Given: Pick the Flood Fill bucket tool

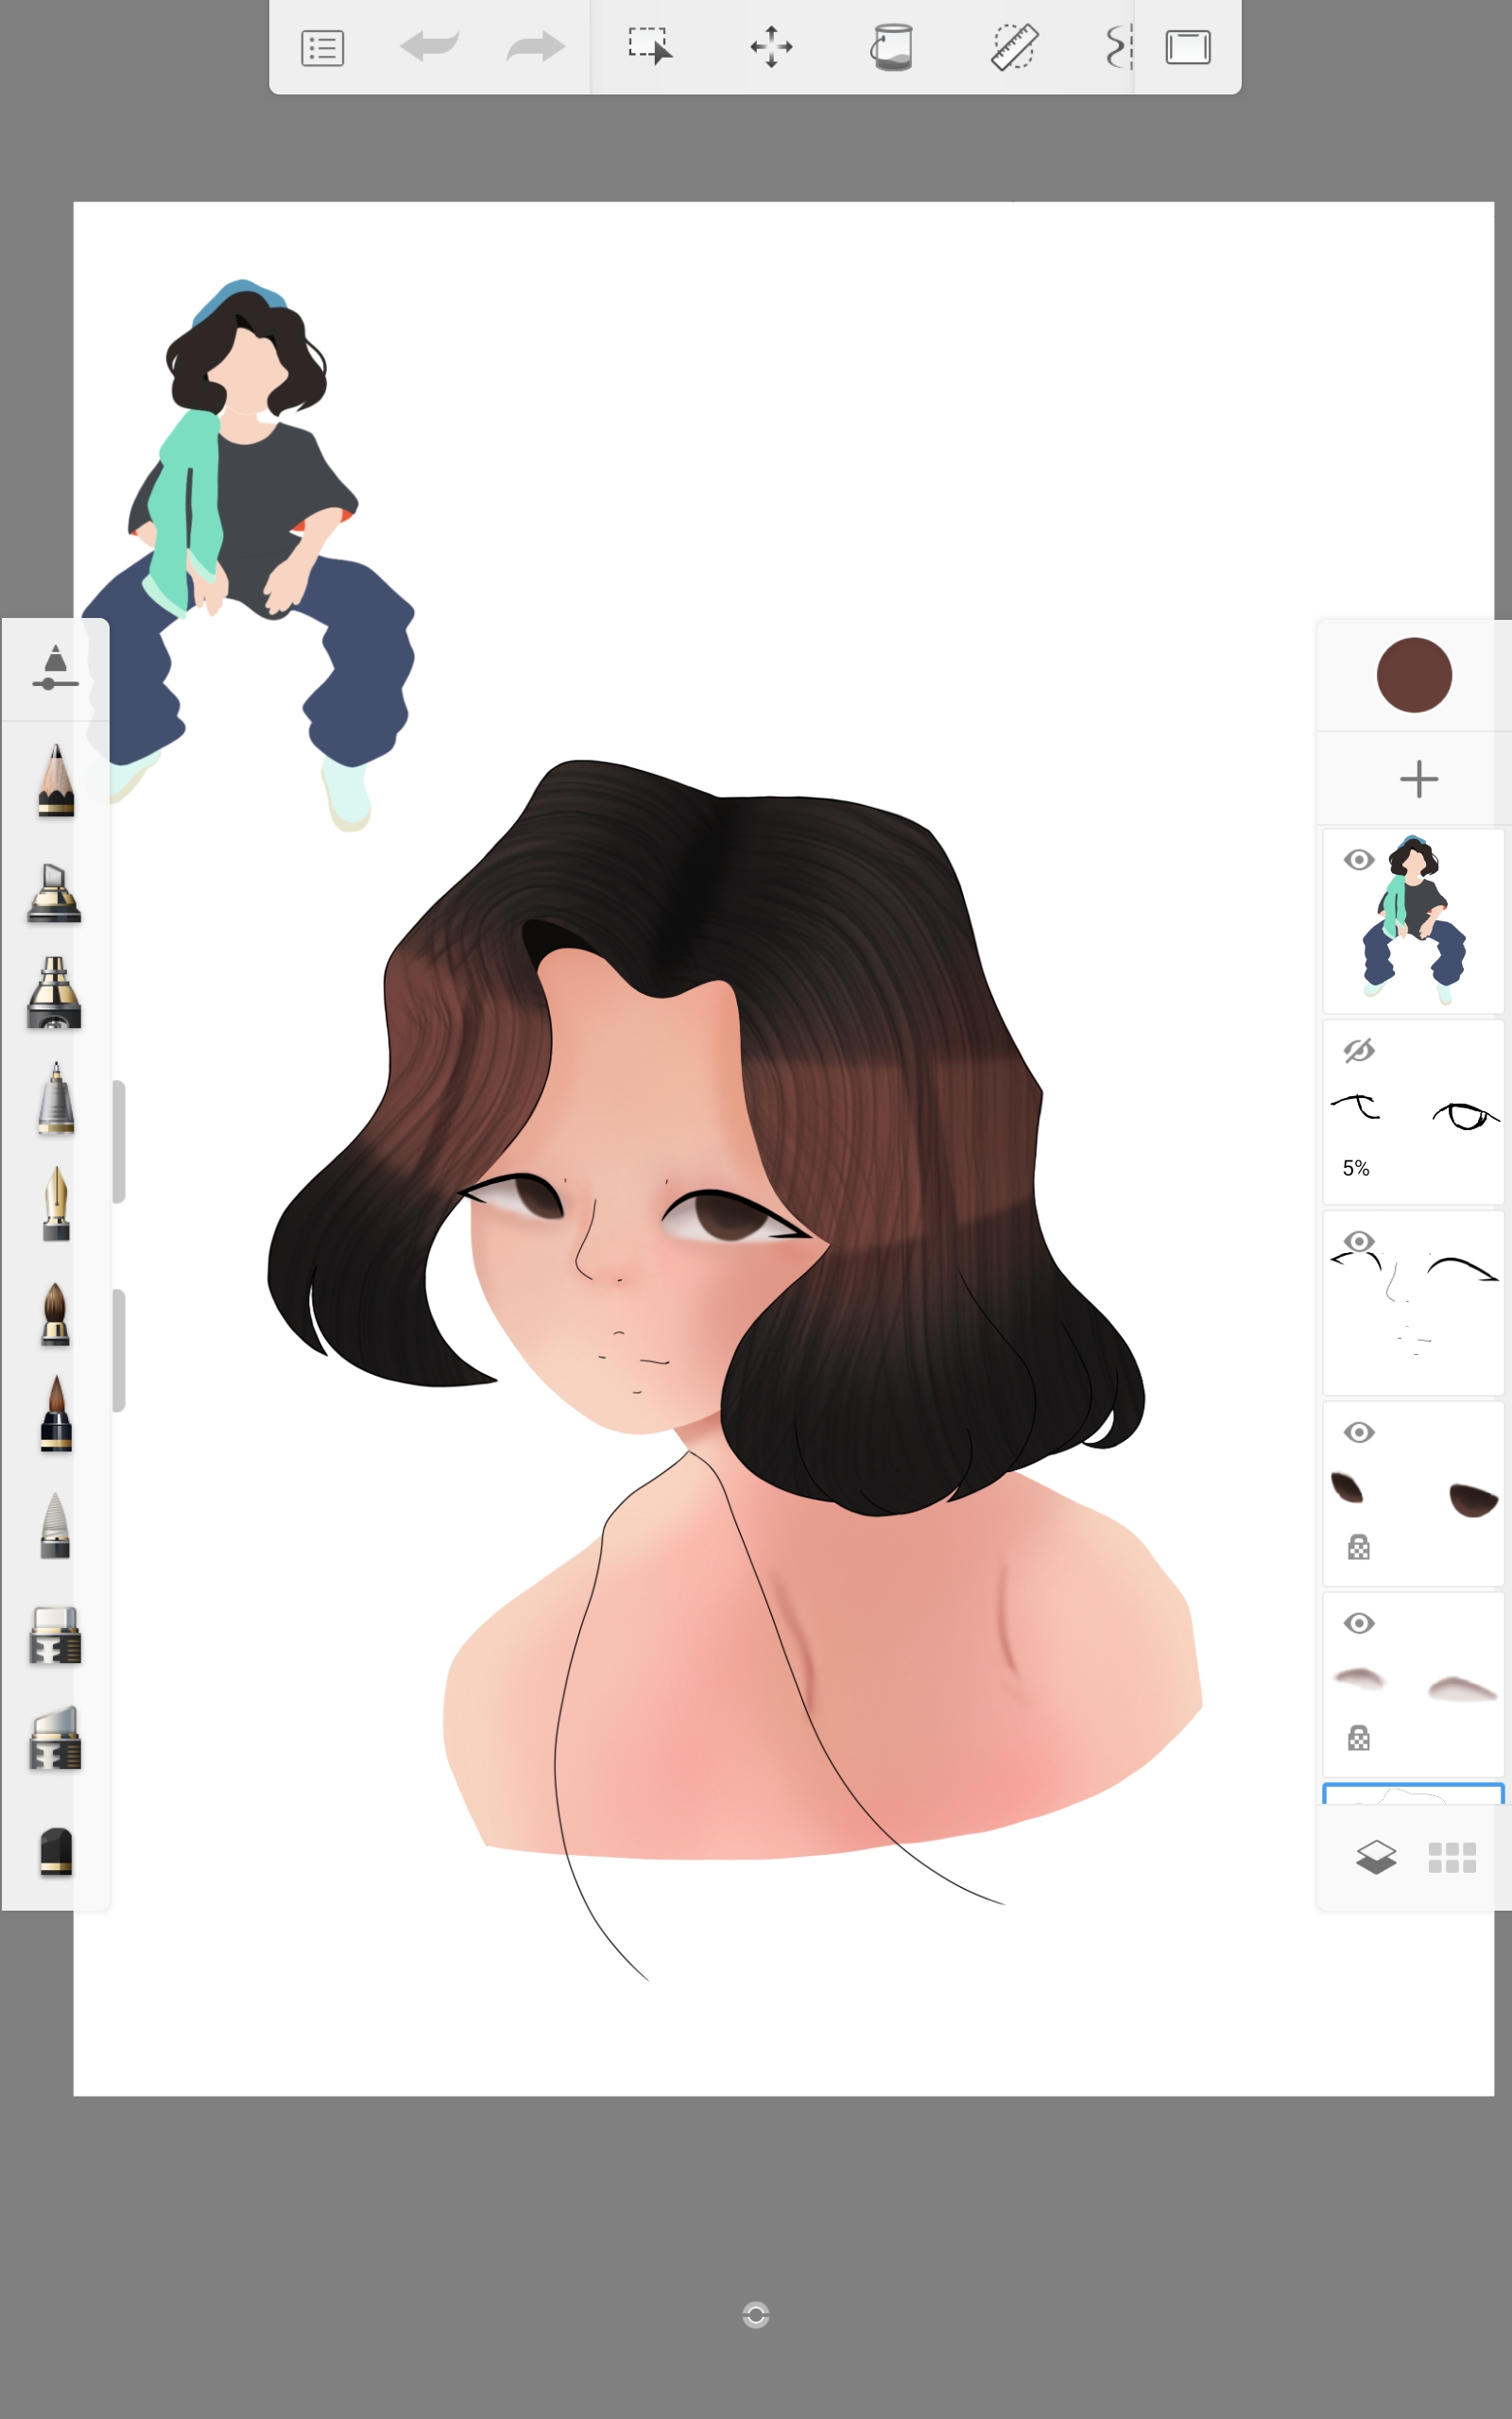Looking at the screenshot, I should point(891,47).
